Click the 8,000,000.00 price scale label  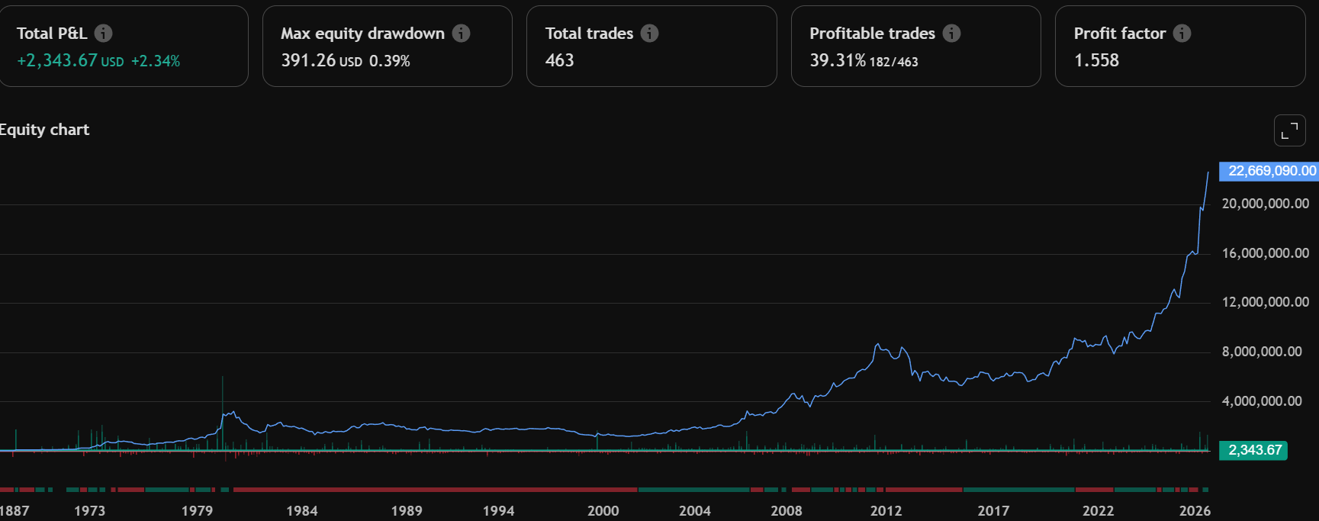tap(1261, 352)
